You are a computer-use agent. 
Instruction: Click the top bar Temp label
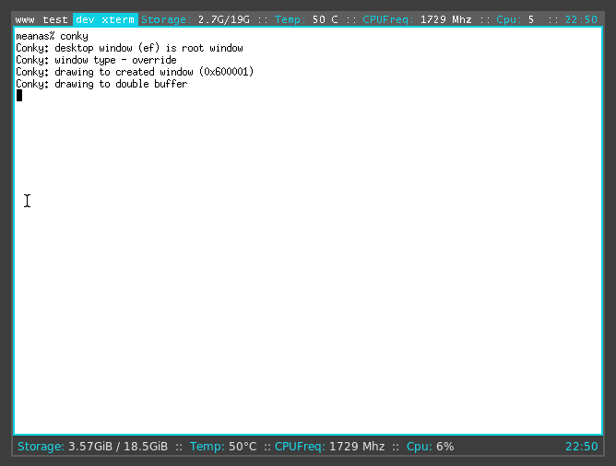click(290, 19)
